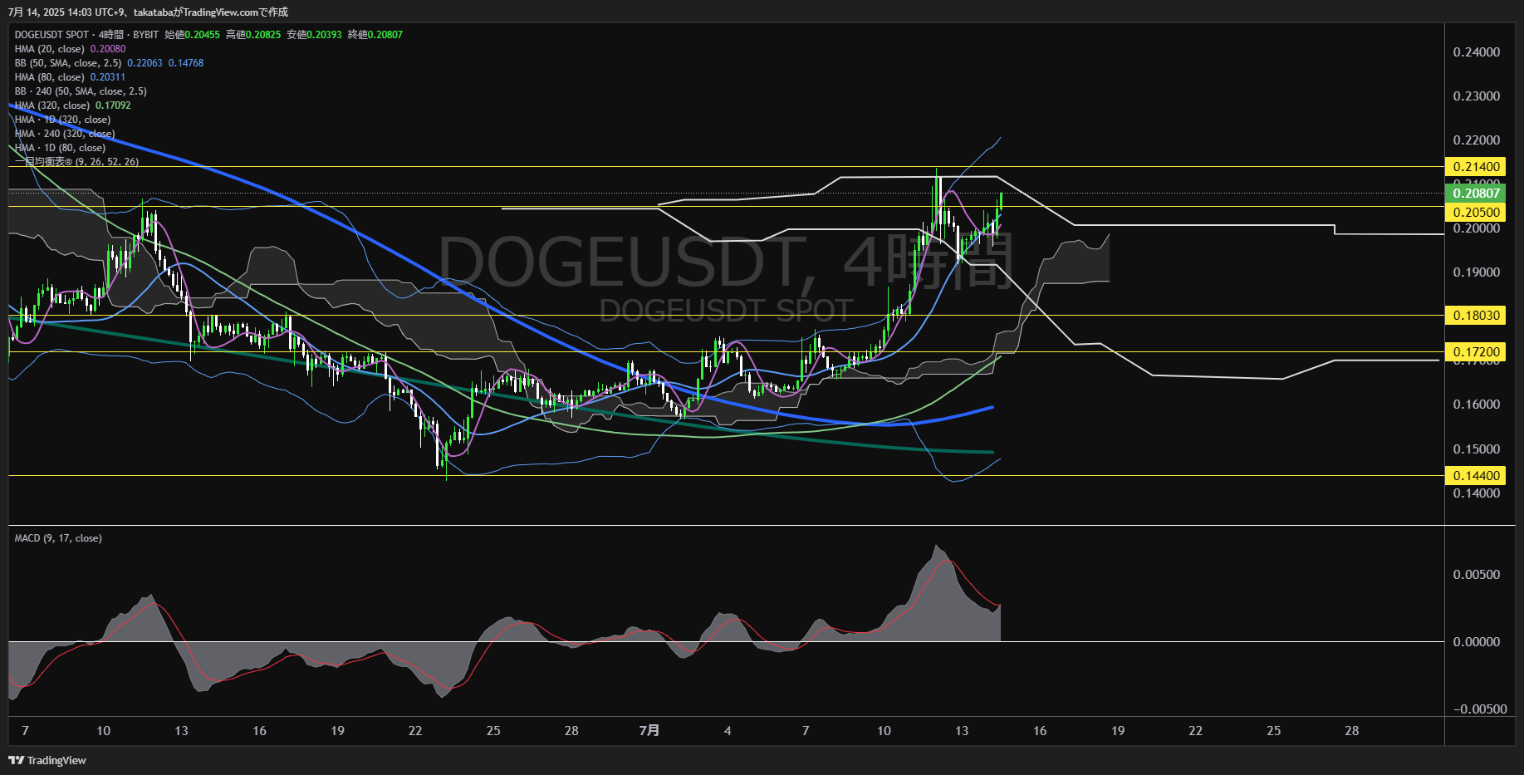Click the 7月 label on time axis
Viewport: 1524px width, 775px height.
point(649,731)
